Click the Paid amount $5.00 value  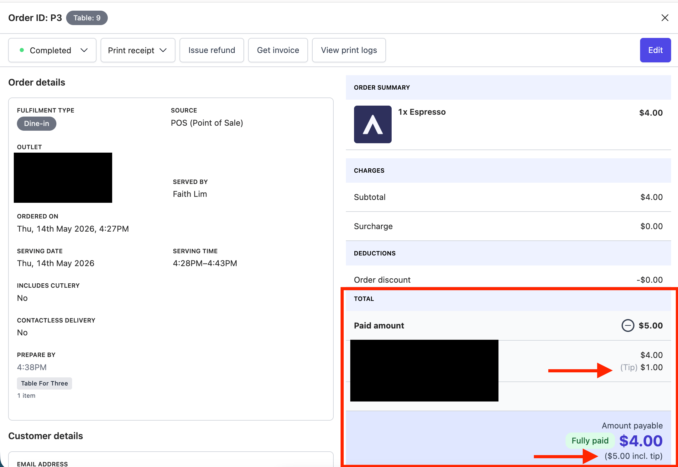(651, 326)
